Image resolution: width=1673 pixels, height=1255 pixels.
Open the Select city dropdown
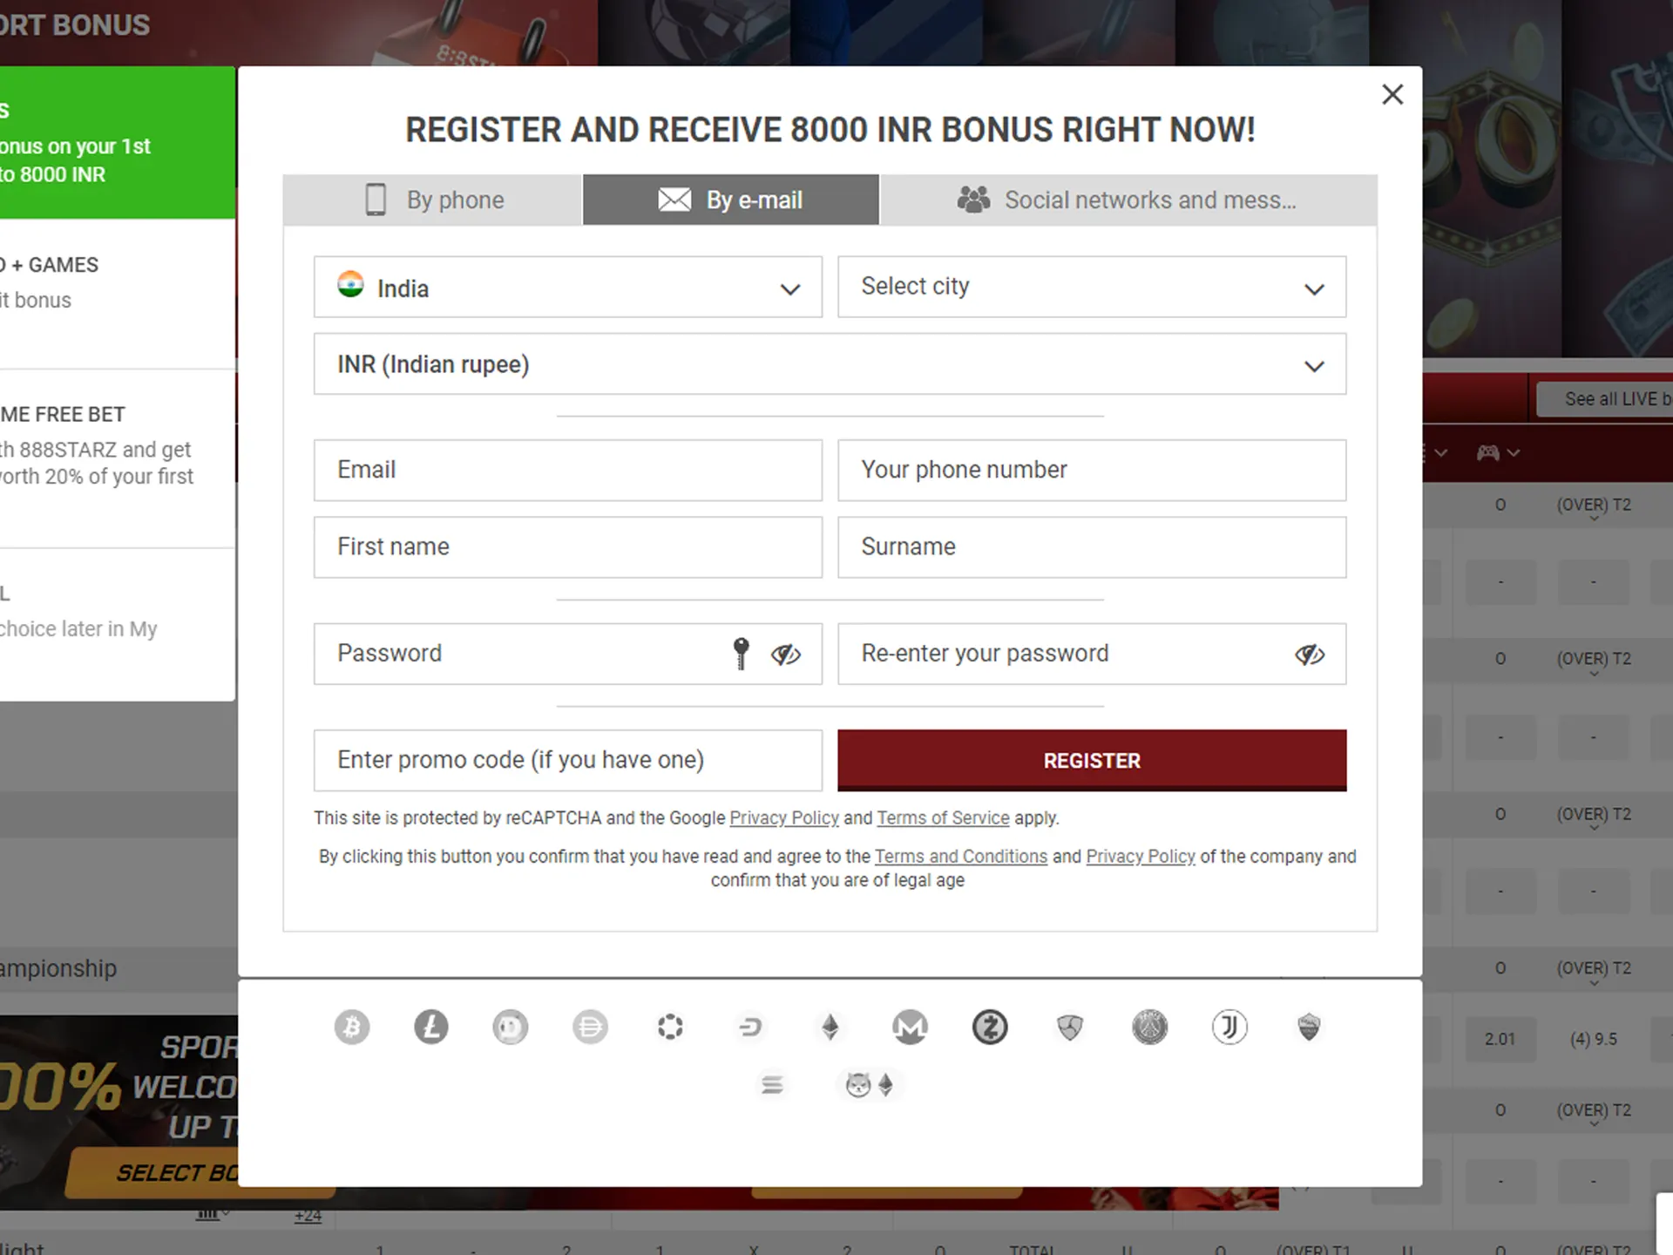pyautogui.click(x=1092, y=286)
